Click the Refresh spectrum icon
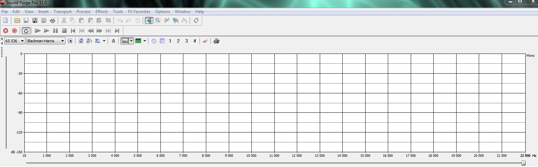 point(81,41)
